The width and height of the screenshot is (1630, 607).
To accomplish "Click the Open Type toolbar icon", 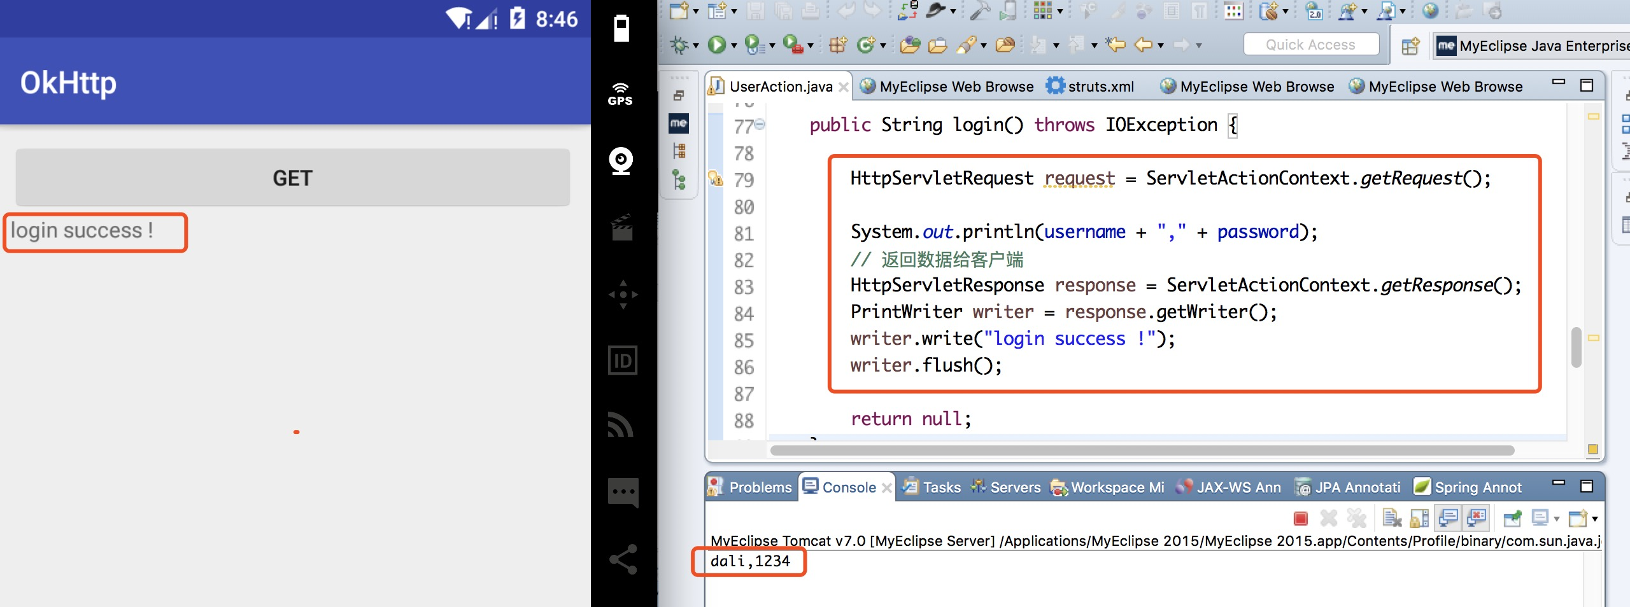I will coord(910,45).
